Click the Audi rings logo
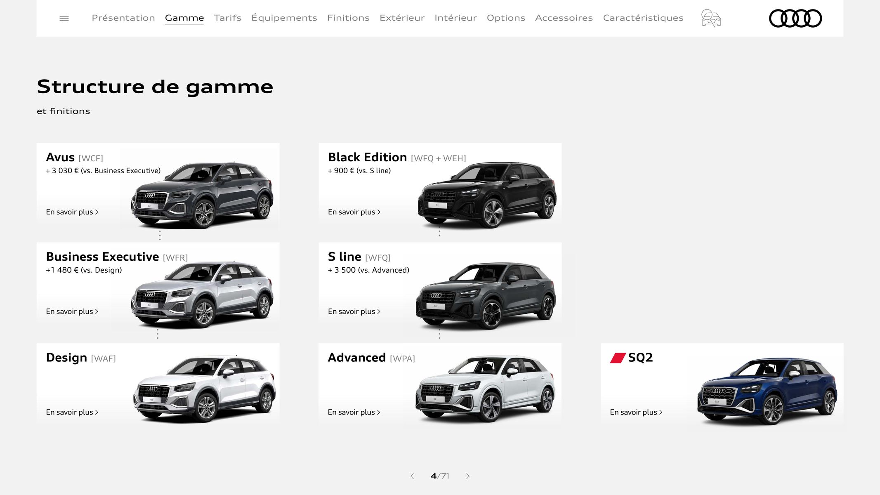880x495 pixels. pyautogui.click(x=795, y=18)
